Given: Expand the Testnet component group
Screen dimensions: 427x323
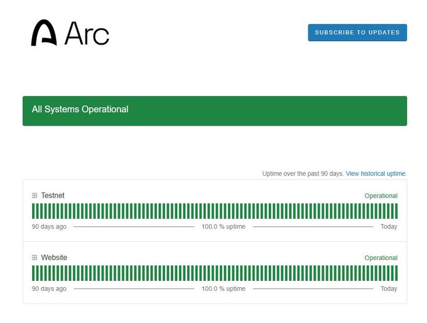Looking at the screenshot, I should click(35, 195).
